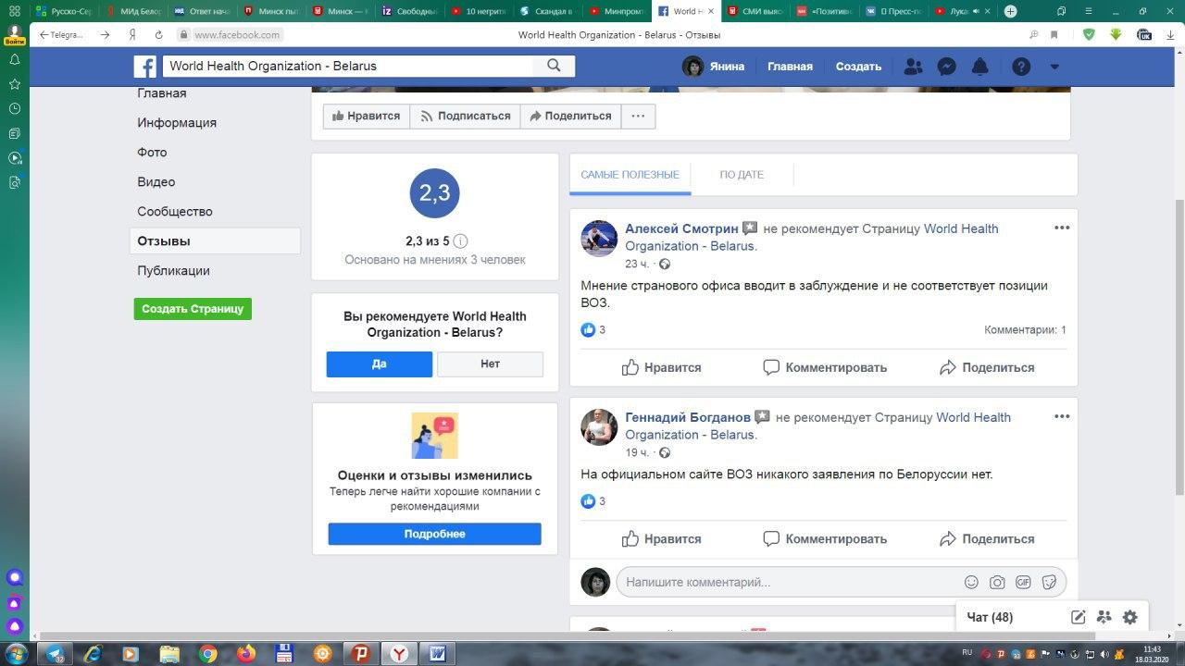Open the friend requests icon
Screen dimensions: 1185x666
point(913,67)
